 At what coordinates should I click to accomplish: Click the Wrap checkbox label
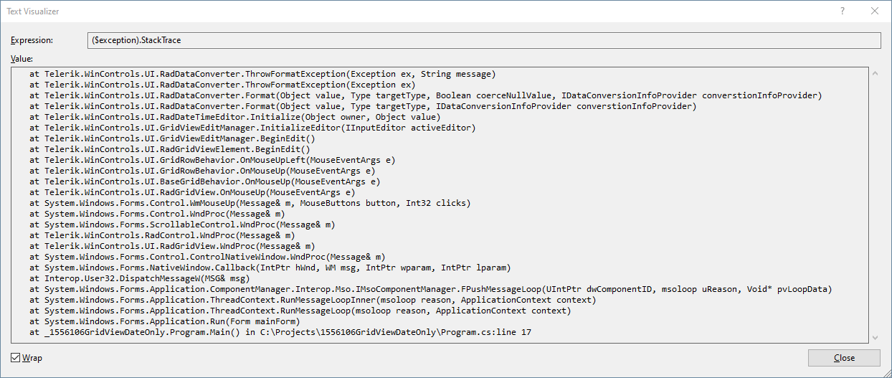tap(32, 358)
